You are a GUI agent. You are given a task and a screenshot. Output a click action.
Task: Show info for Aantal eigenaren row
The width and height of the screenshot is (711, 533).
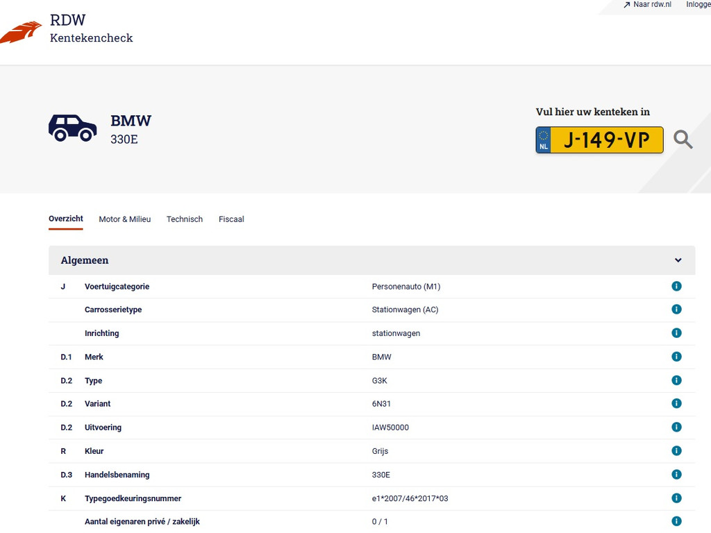click(676, 521)
